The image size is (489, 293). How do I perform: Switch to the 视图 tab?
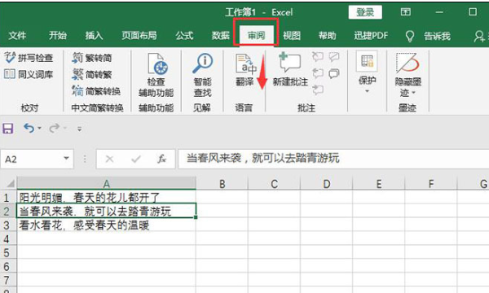(292, 36)
